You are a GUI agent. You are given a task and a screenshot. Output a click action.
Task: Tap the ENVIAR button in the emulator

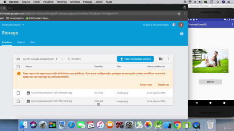[x=210, y=82]
